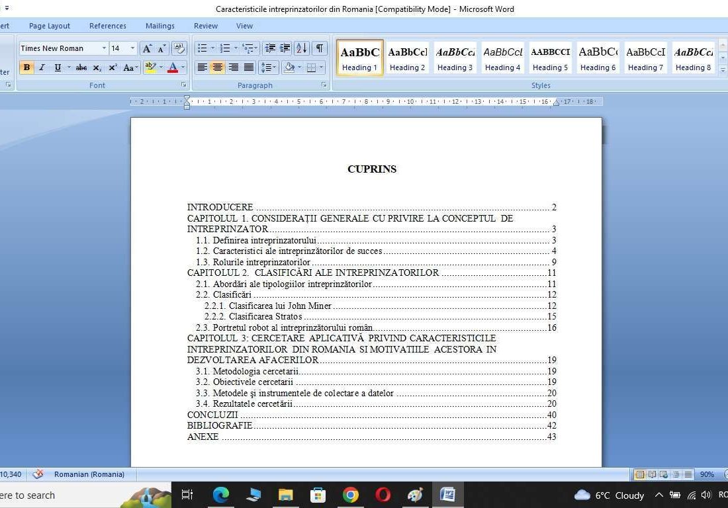Screen dimensions: 728x508
Task: Increase indent of the paragraph
Action: click(x=285, y=48)
